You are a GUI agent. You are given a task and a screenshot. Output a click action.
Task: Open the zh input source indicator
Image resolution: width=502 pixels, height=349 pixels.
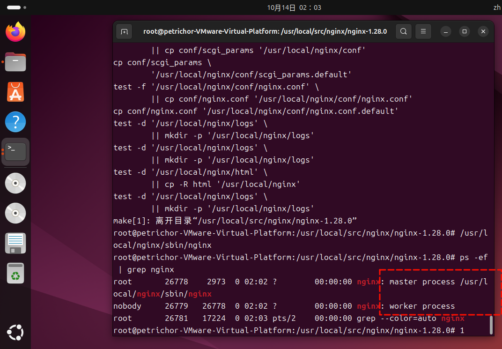[x=497, y=7]
